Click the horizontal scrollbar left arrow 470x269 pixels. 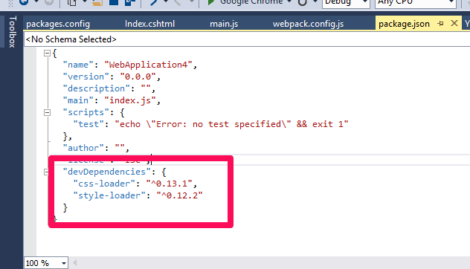(74, 263)
